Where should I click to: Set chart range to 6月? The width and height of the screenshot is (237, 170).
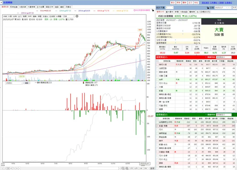point(136,168)
